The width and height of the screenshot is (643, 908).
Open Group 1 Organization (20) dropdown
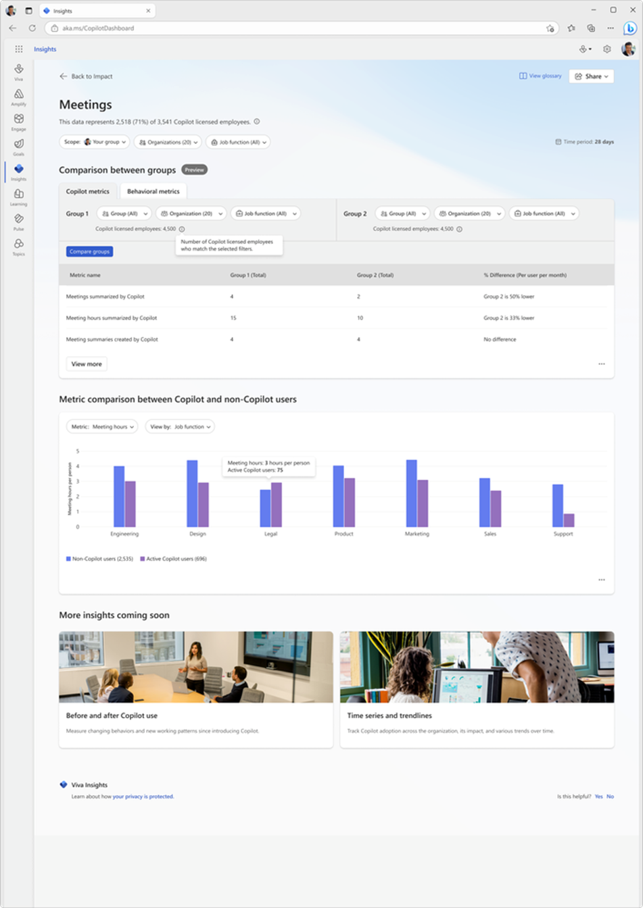[191, 213]
